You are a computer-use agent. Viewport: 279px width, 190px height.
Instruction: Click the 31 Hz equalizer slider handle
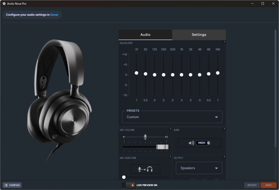[137, 73]
